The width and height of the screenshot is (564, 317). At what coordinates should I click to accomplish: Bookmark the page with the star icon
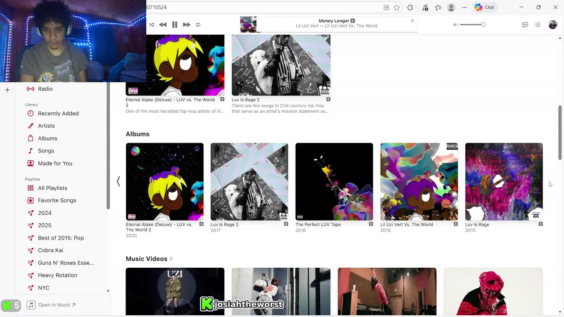pos(397,7)
